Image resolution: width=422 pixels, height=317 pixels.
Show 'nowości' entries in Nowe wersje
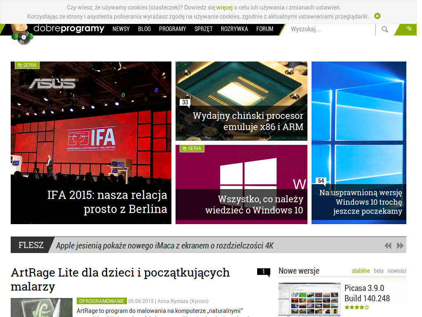pyautogui.click(x=397, y=271)
